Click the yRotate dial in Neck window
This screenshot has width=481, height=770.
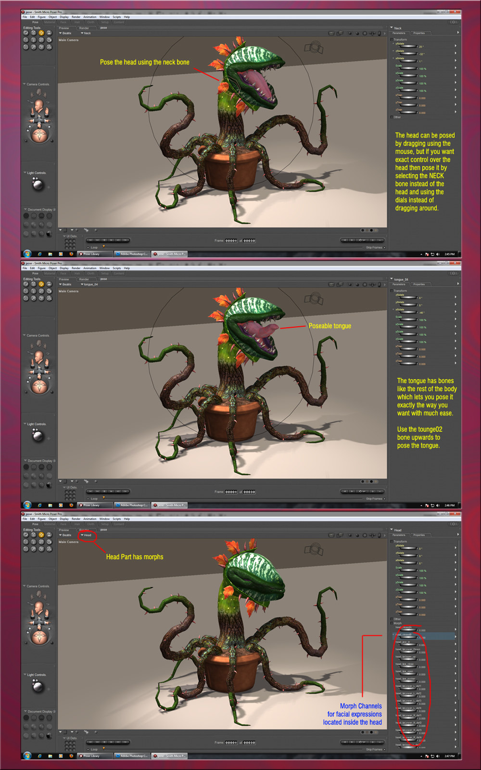tap(408, 47)
